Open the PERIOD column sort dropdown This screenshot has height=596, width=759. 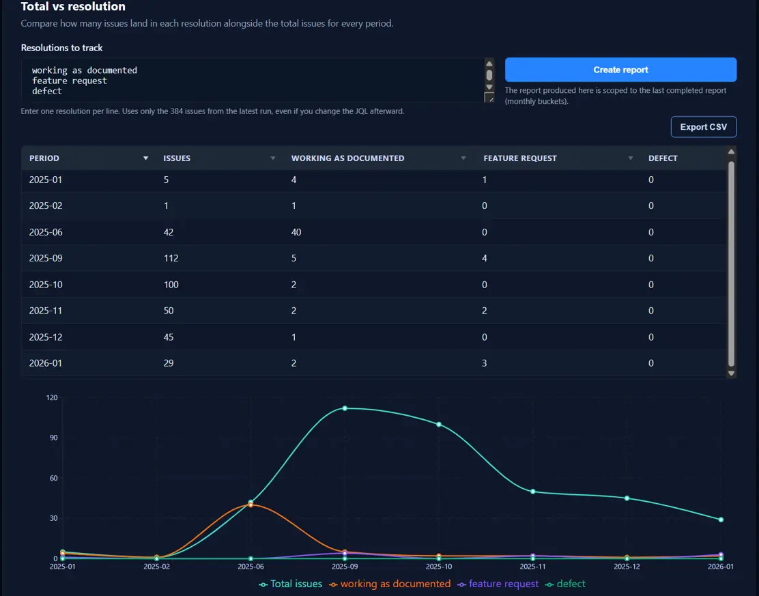[x=145, y=158]
